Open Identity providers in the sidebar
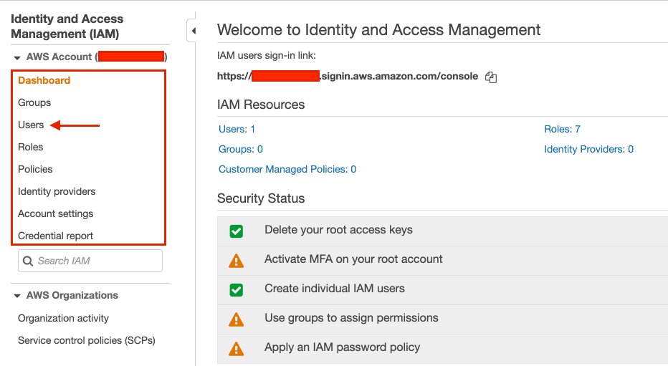Screen dimensions: 668x366 (57, 191)
